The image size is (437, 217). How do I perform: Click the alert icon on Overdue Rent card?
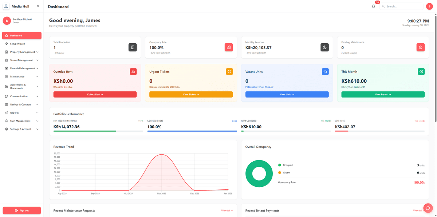pyautogui.click(x=133, y=71)
